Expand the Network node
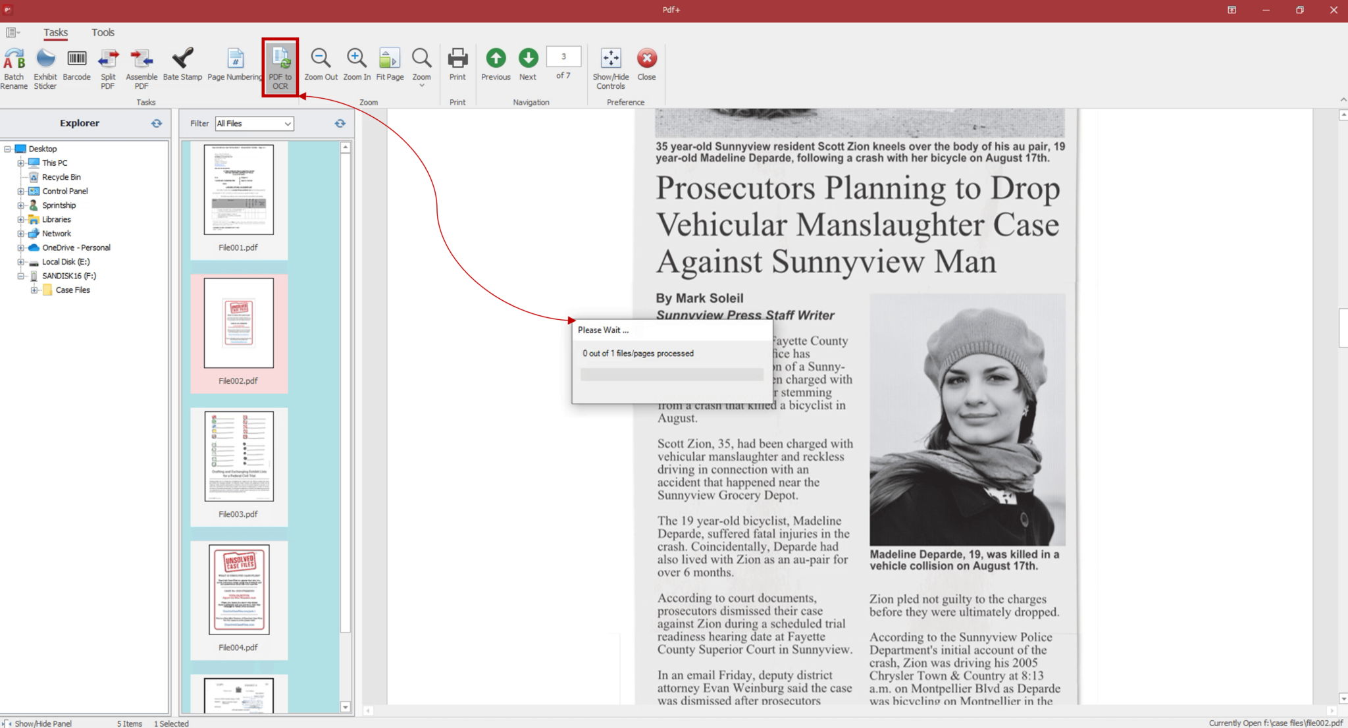This screenshot has height=728, width=1348. click(20, 234)
